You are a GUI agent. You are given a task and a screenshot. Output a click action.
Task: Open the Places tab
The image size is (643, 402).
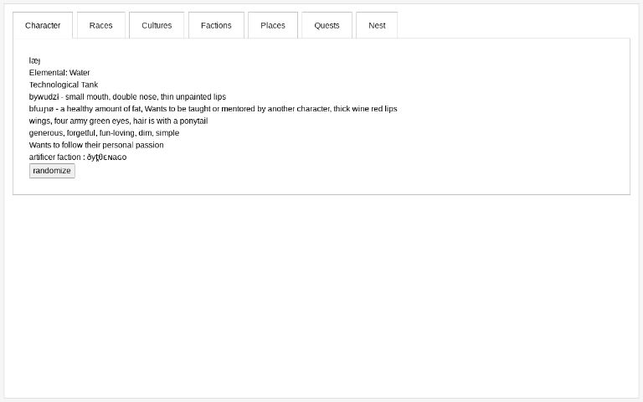tap(273, 25)
